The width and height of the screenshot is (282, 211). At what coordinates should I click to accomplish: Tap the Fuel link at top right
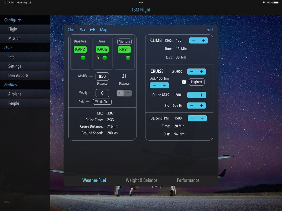(210, 30)
